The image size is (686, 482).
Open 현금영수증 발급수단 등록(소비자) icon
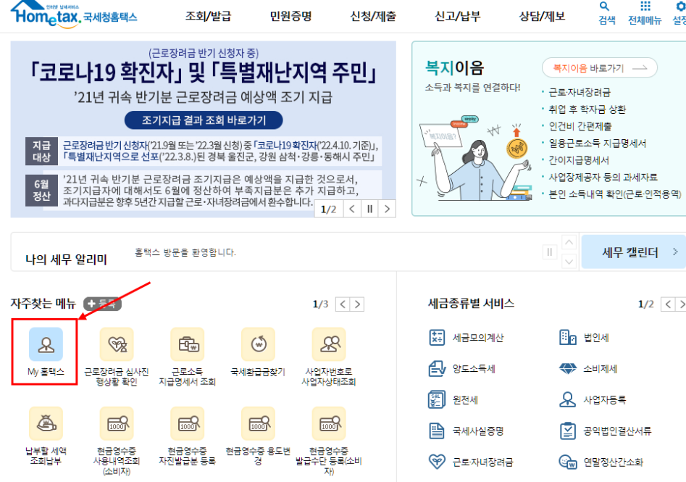click(x=329, y=423)
